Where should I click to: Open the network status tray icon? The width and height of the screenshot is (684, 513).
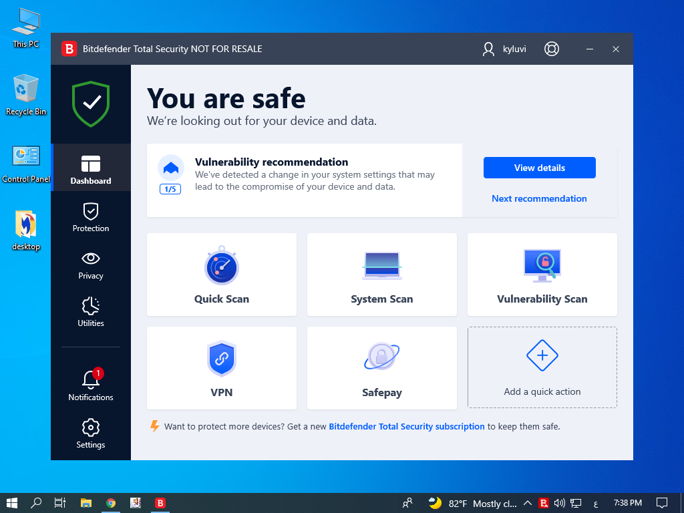tap(576, 503)
